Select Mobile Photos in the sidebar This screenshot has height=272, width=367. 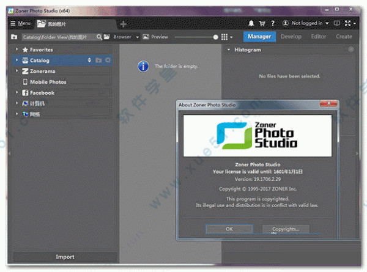point(48,82)
